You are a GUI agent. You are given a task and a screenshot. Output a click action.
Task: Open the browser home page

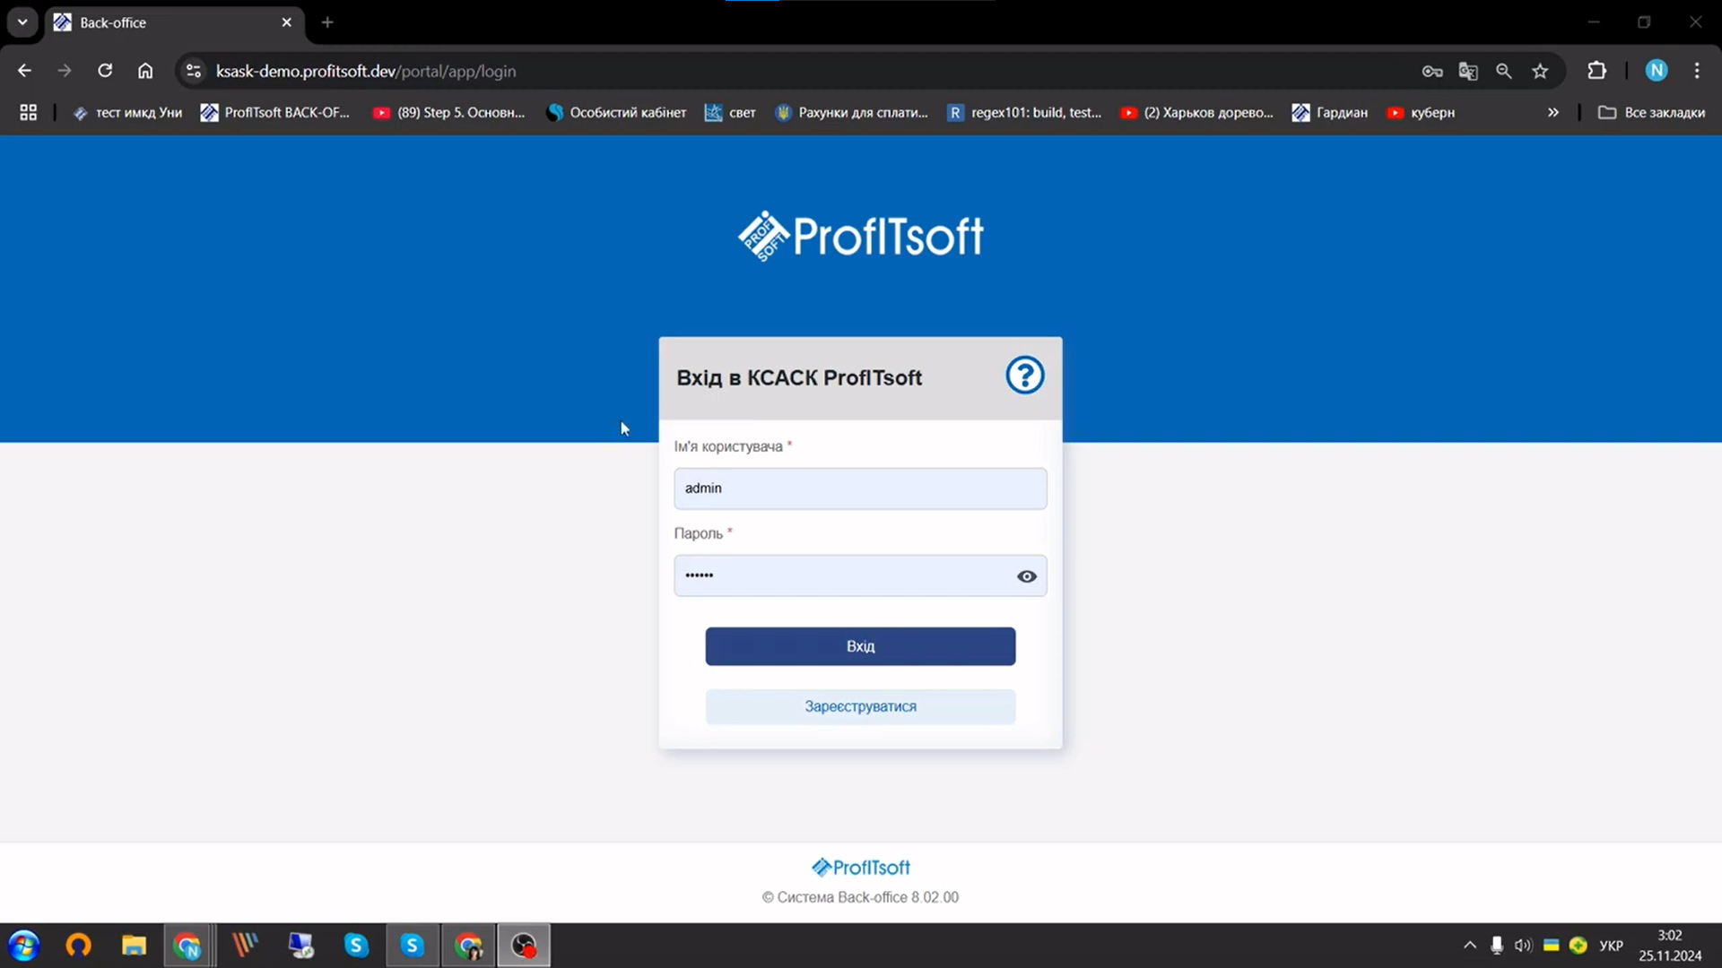point(145,71)
